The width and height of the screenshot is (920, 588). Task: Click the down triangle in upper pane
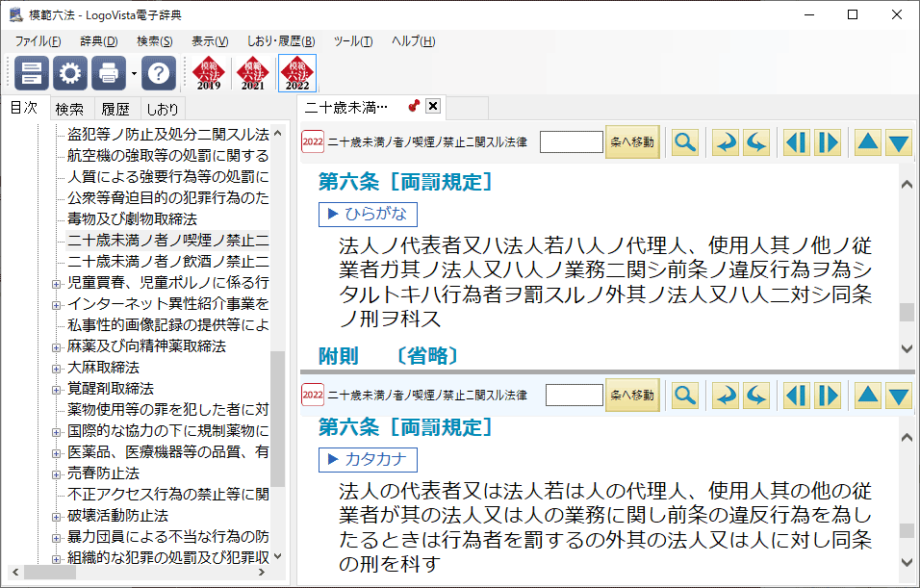[898, 142]
